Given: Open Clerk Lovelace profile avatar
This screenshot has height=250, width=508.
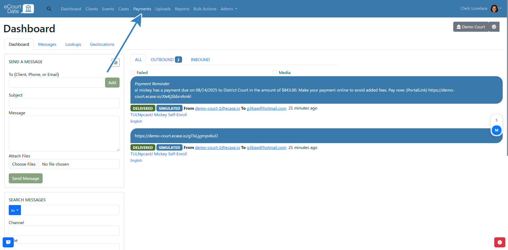Looking at the screenshot, I should click(494, 8).
